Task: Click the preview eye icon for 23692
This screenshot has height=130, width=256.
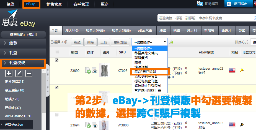Action: coord(95,70)
